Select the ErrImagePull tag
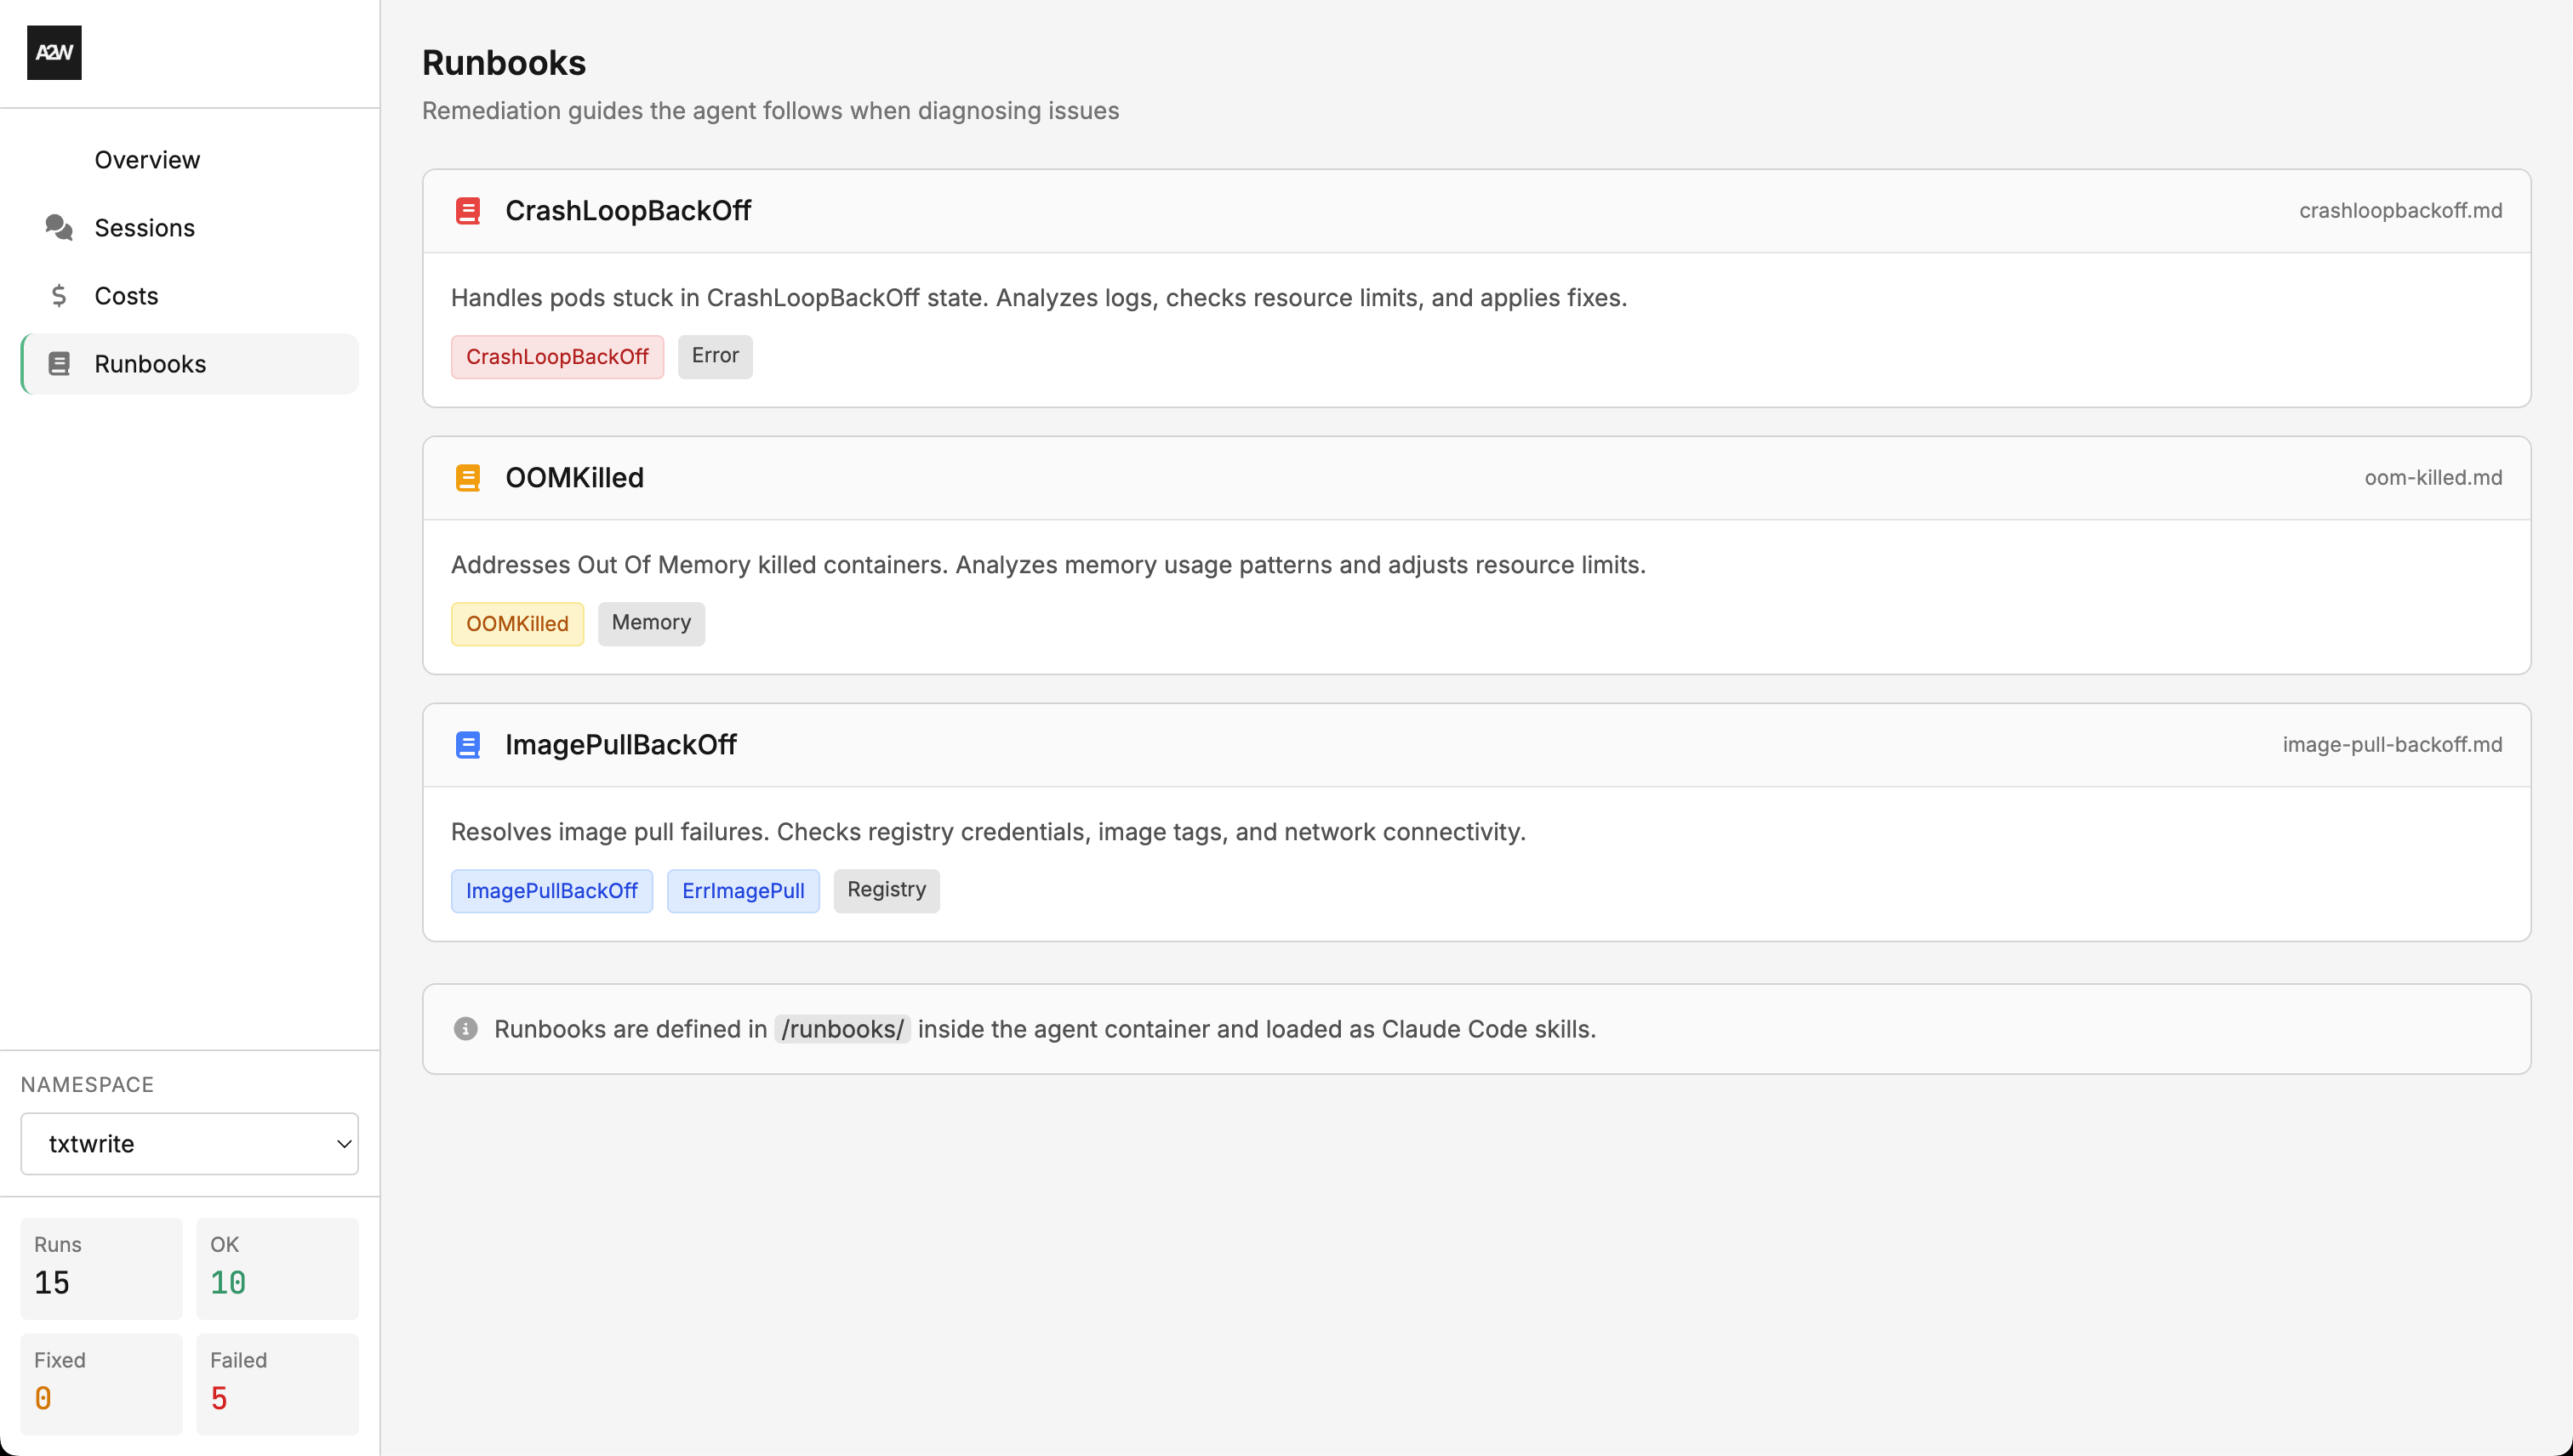The height and width of the screenshot is (1456, 2573). coord(742,890)
